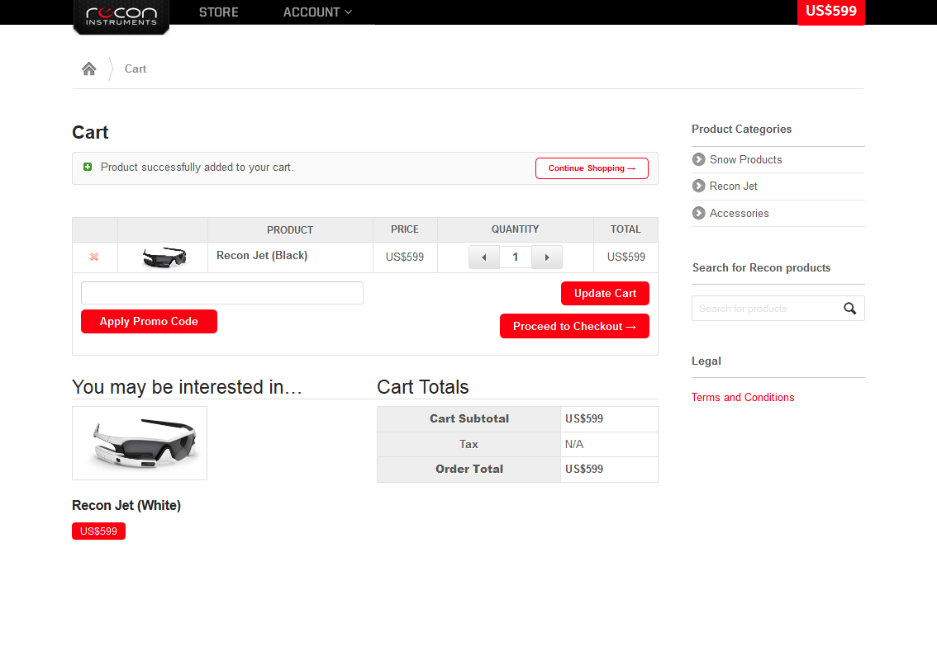937x647 pixels.
Task: Click arrow icon beside Recon Jet category
Action: 699,187
